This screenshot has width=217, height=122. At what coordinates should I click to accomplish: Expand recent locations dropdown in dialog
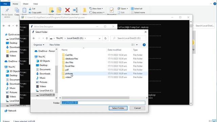pos(43,38)
